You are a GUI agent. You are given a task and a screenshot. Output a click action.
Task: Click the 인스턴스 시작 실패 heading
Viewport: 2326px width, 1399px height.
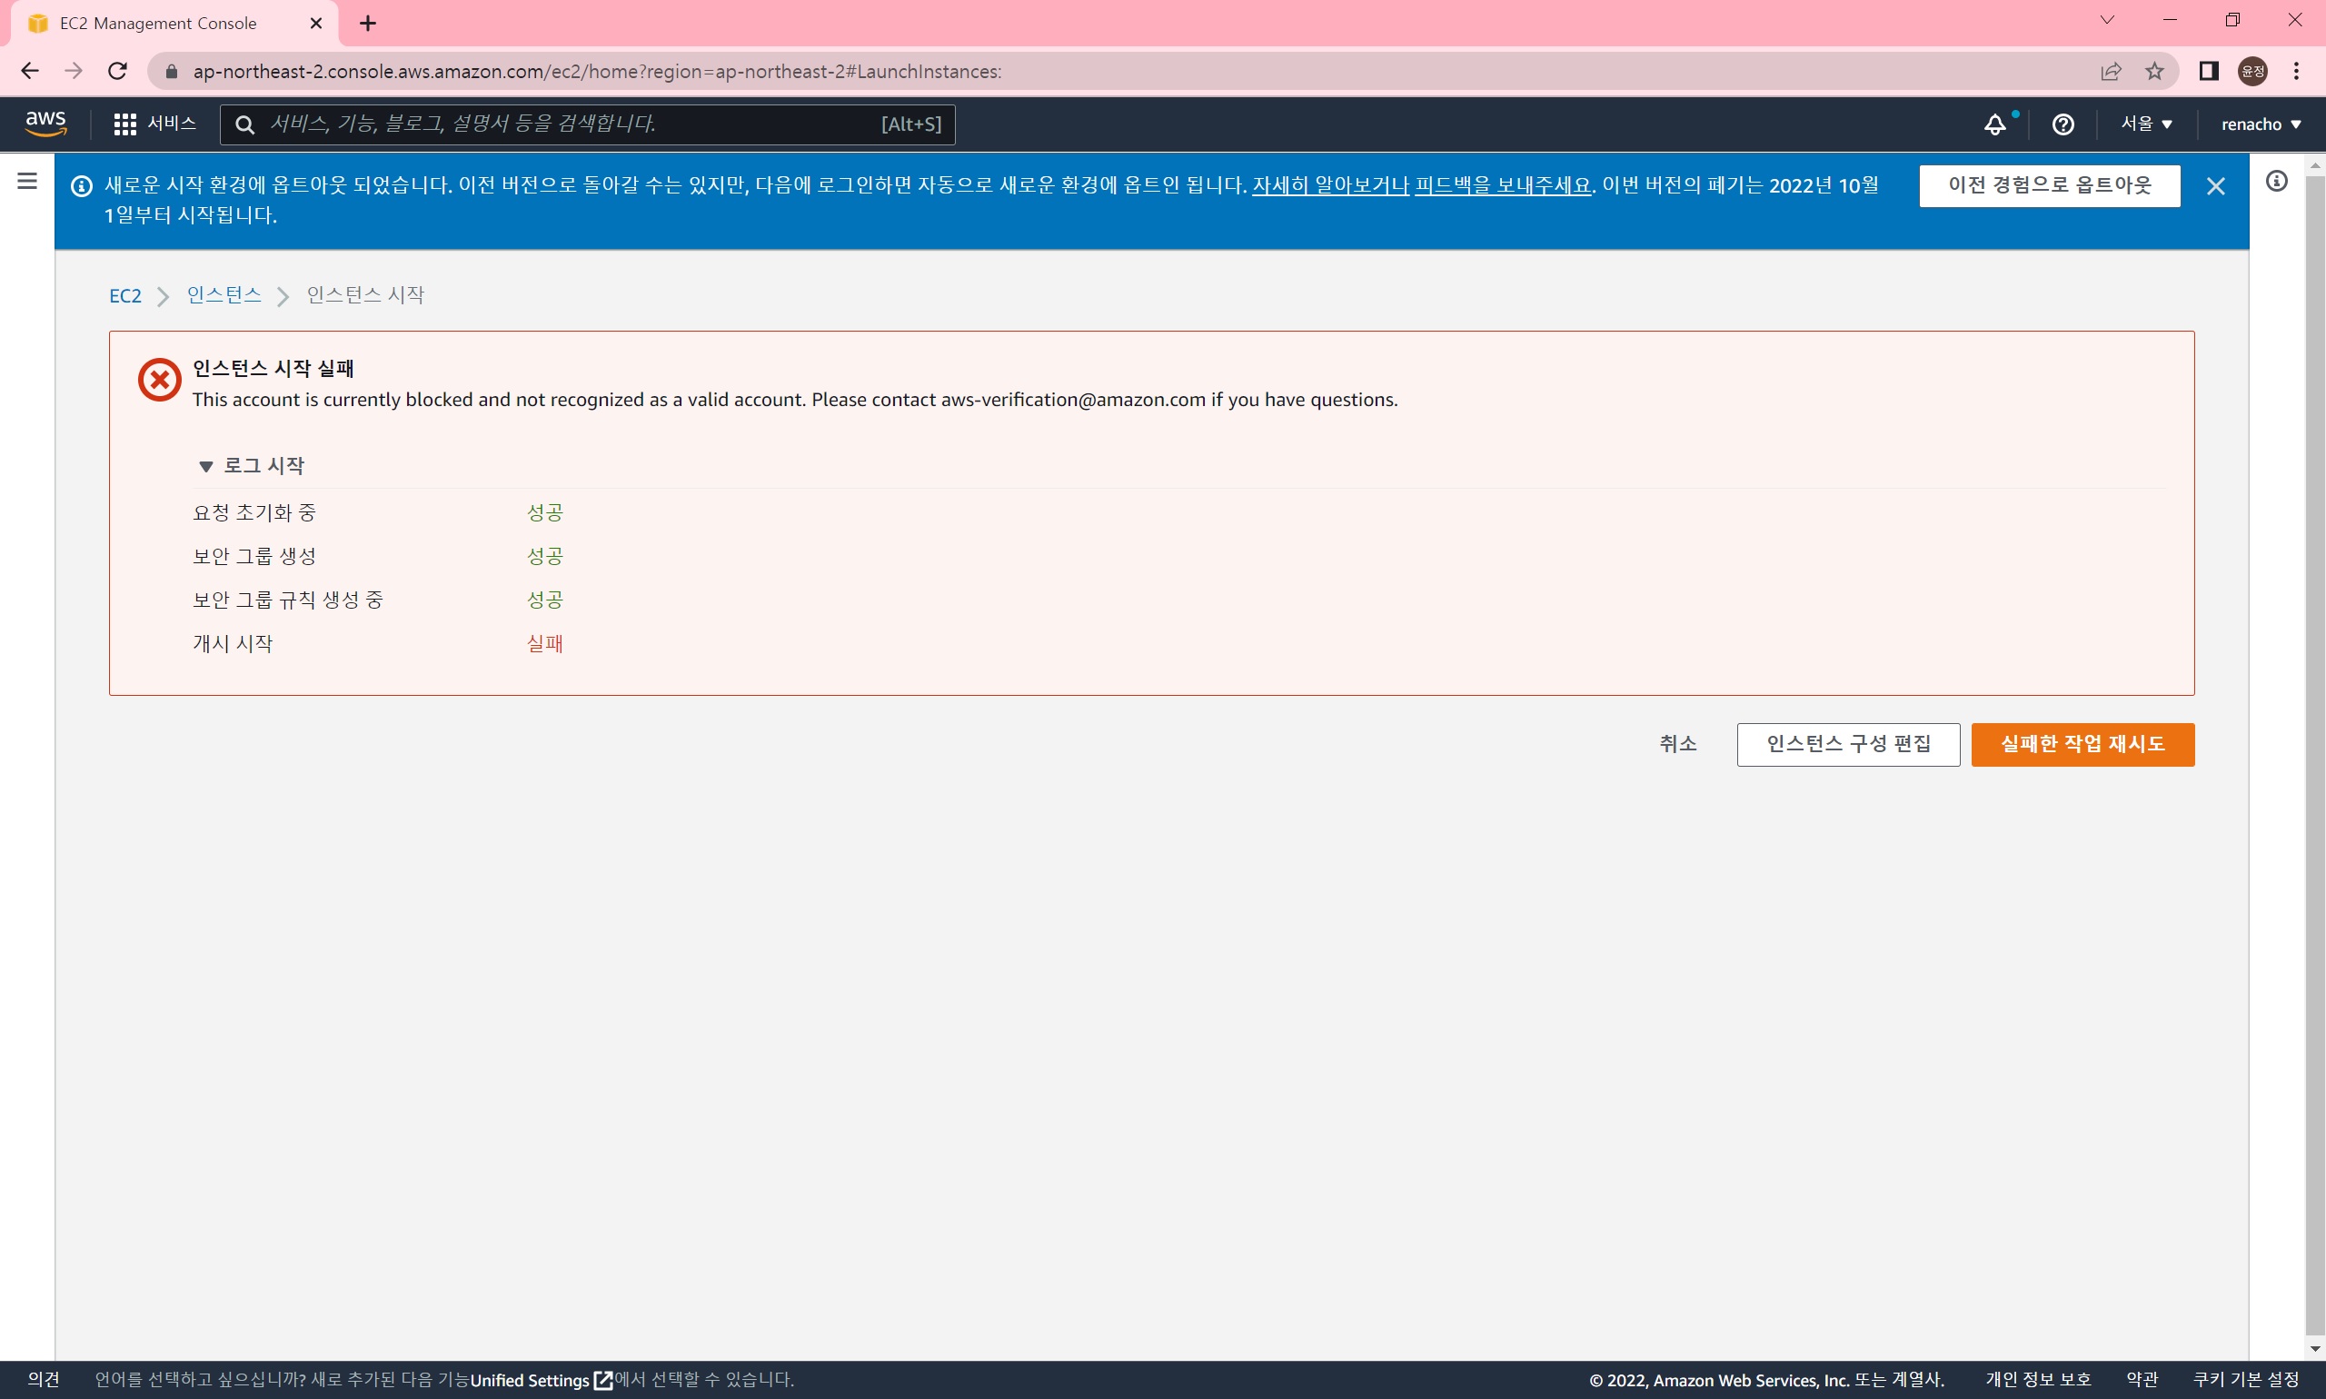pos(273,368)
